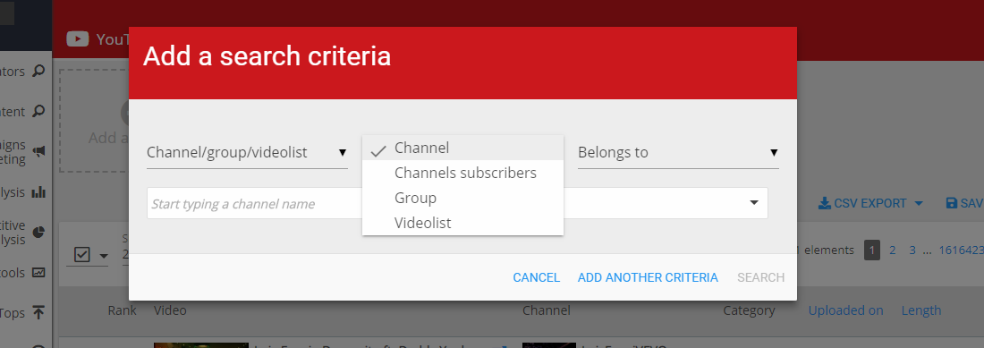Open the Belongs to dropdown
This screenshot has width=984, height=348.
(678, 152)
